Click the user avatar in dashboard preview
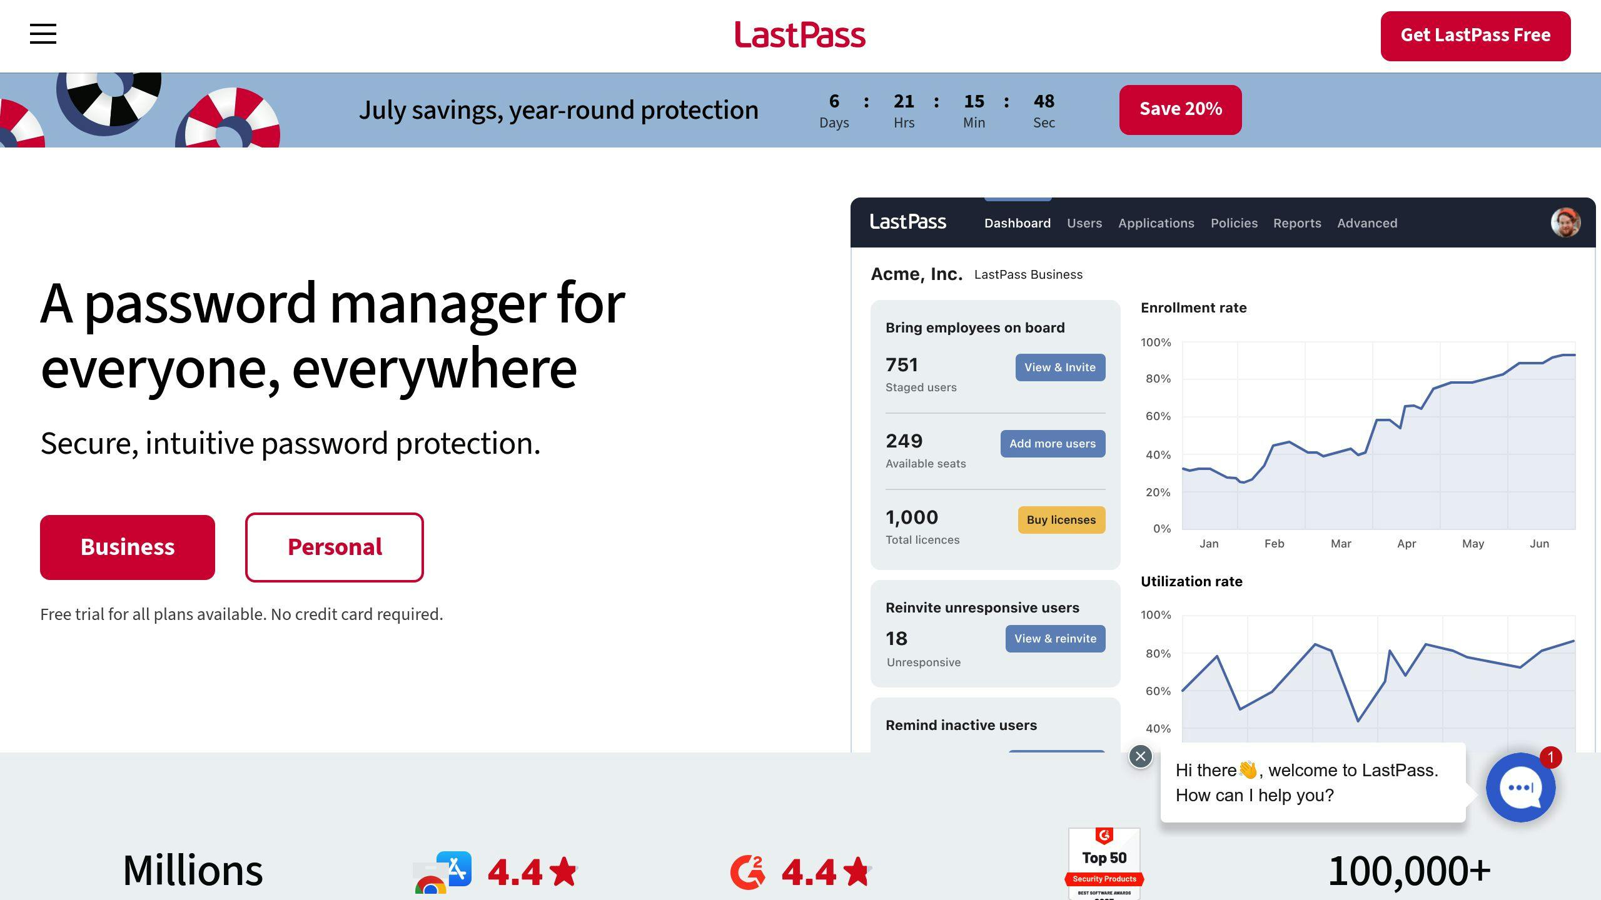Image resolution: width=1601 pixels, height=900 pixels. tap(1565, 222)
